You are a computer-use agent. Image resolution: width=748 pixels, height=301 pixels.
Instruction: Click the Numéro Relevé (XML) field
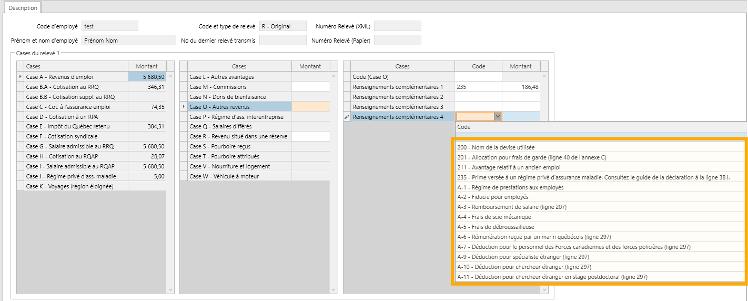[398, 26]
